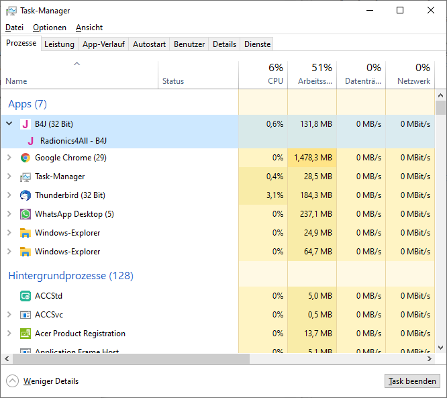Click the B4J process icon

pos(26,124)
